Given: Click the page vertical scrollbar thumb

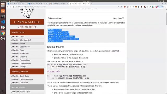Looking at the screenshot, I should coord(166,19).
